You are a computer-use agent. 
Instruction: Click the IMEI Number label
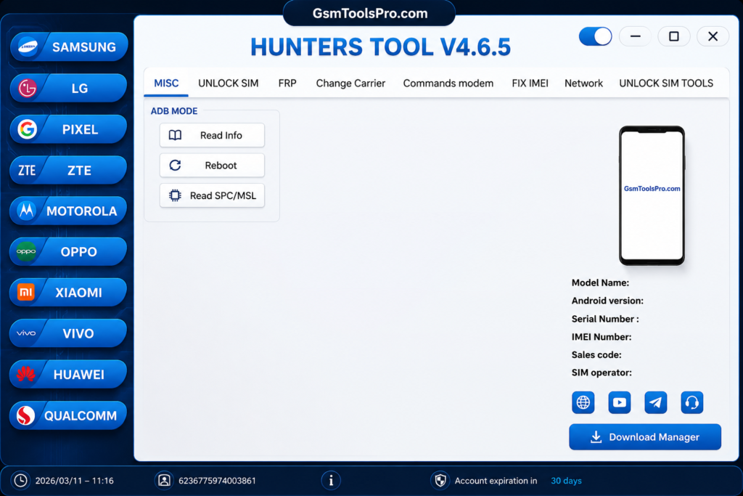click(x=602, y=337)
